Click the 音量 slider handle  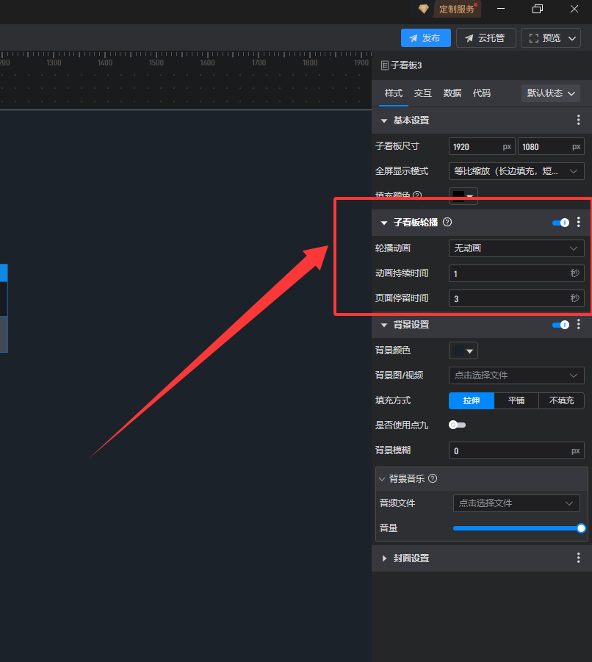tap(581, 528)
